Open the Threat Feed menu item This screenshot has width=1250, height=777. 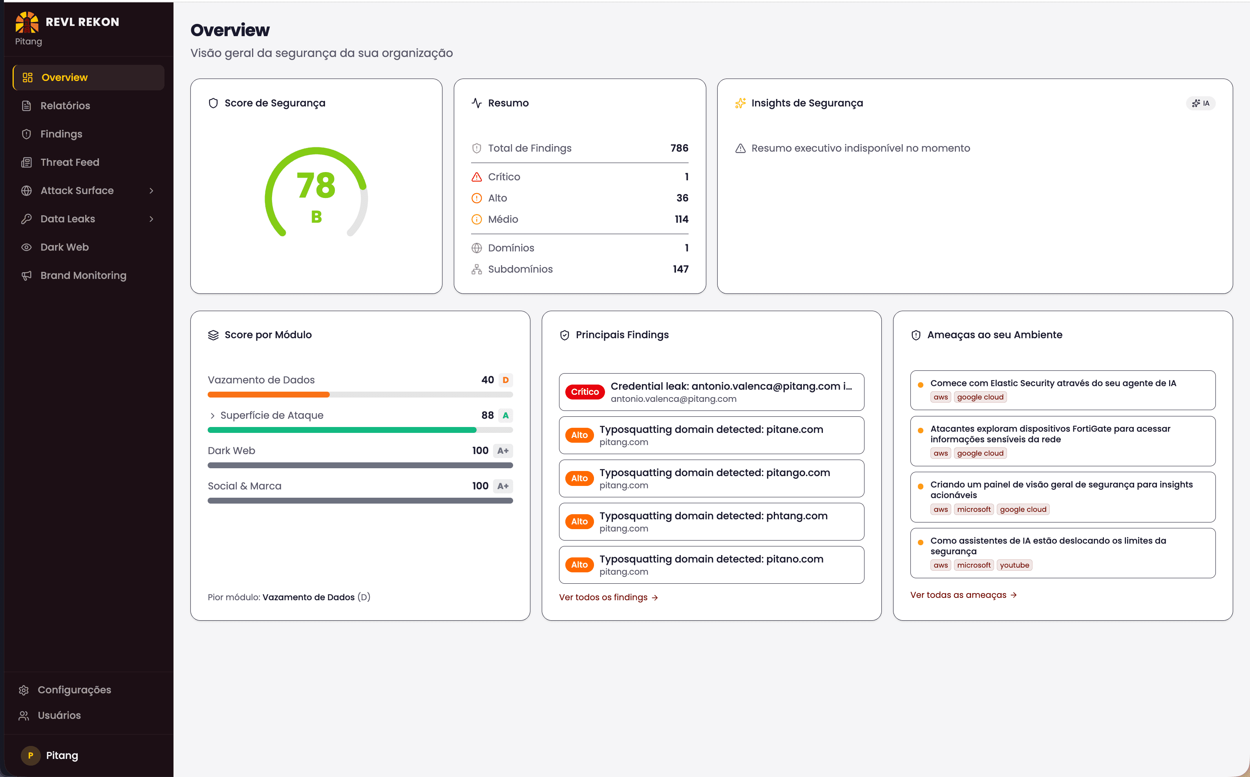70,162
